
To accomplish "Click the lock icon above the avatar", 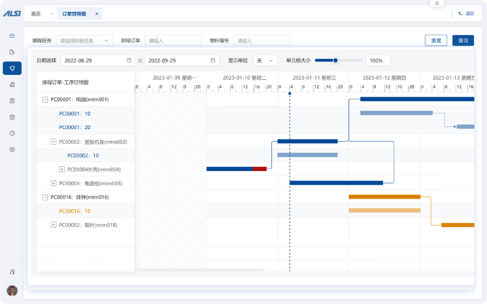I will point(12,272).
